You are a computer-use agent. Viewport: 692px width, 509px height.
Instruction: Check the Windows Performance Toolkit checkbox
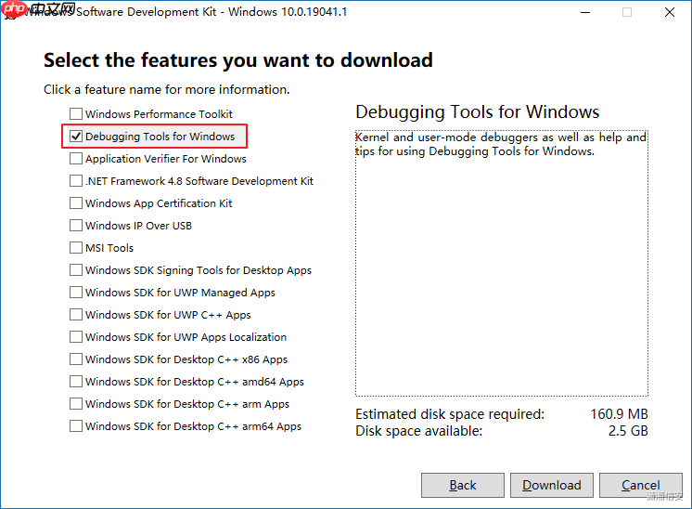(76, 114)
